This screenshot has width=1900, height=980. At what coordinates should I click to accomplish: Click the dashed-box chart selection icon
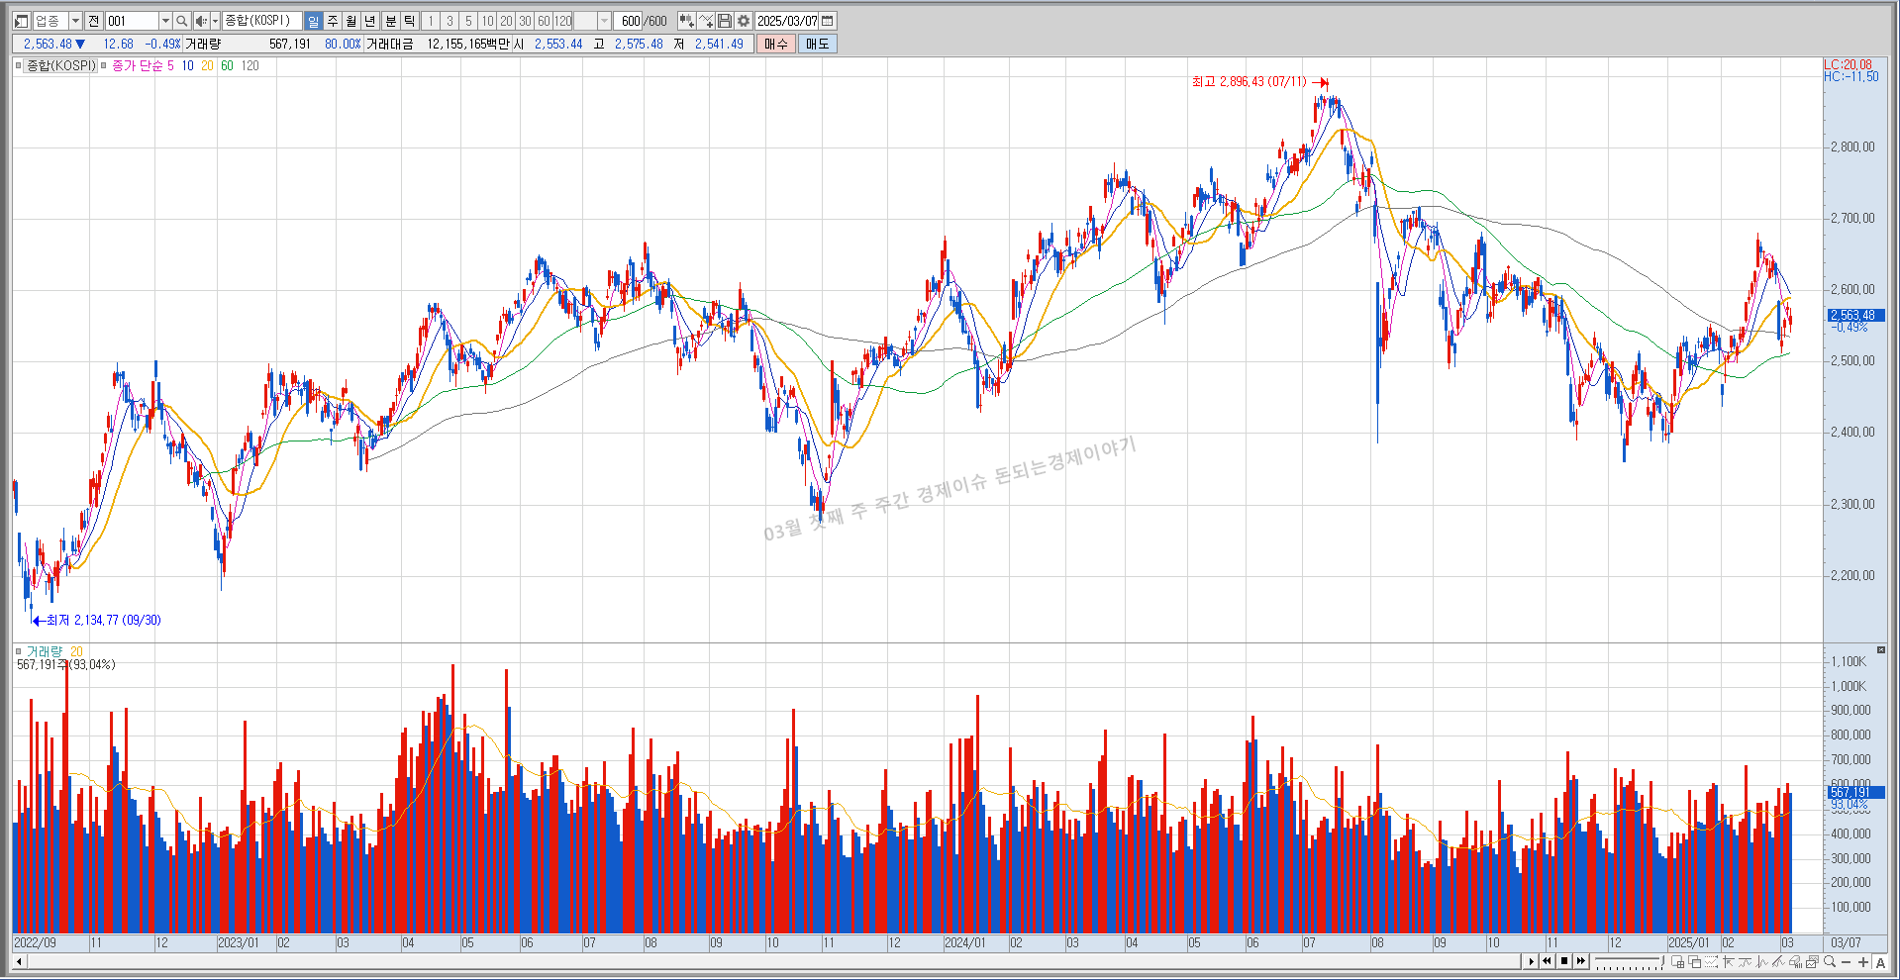click(1711, 962)
